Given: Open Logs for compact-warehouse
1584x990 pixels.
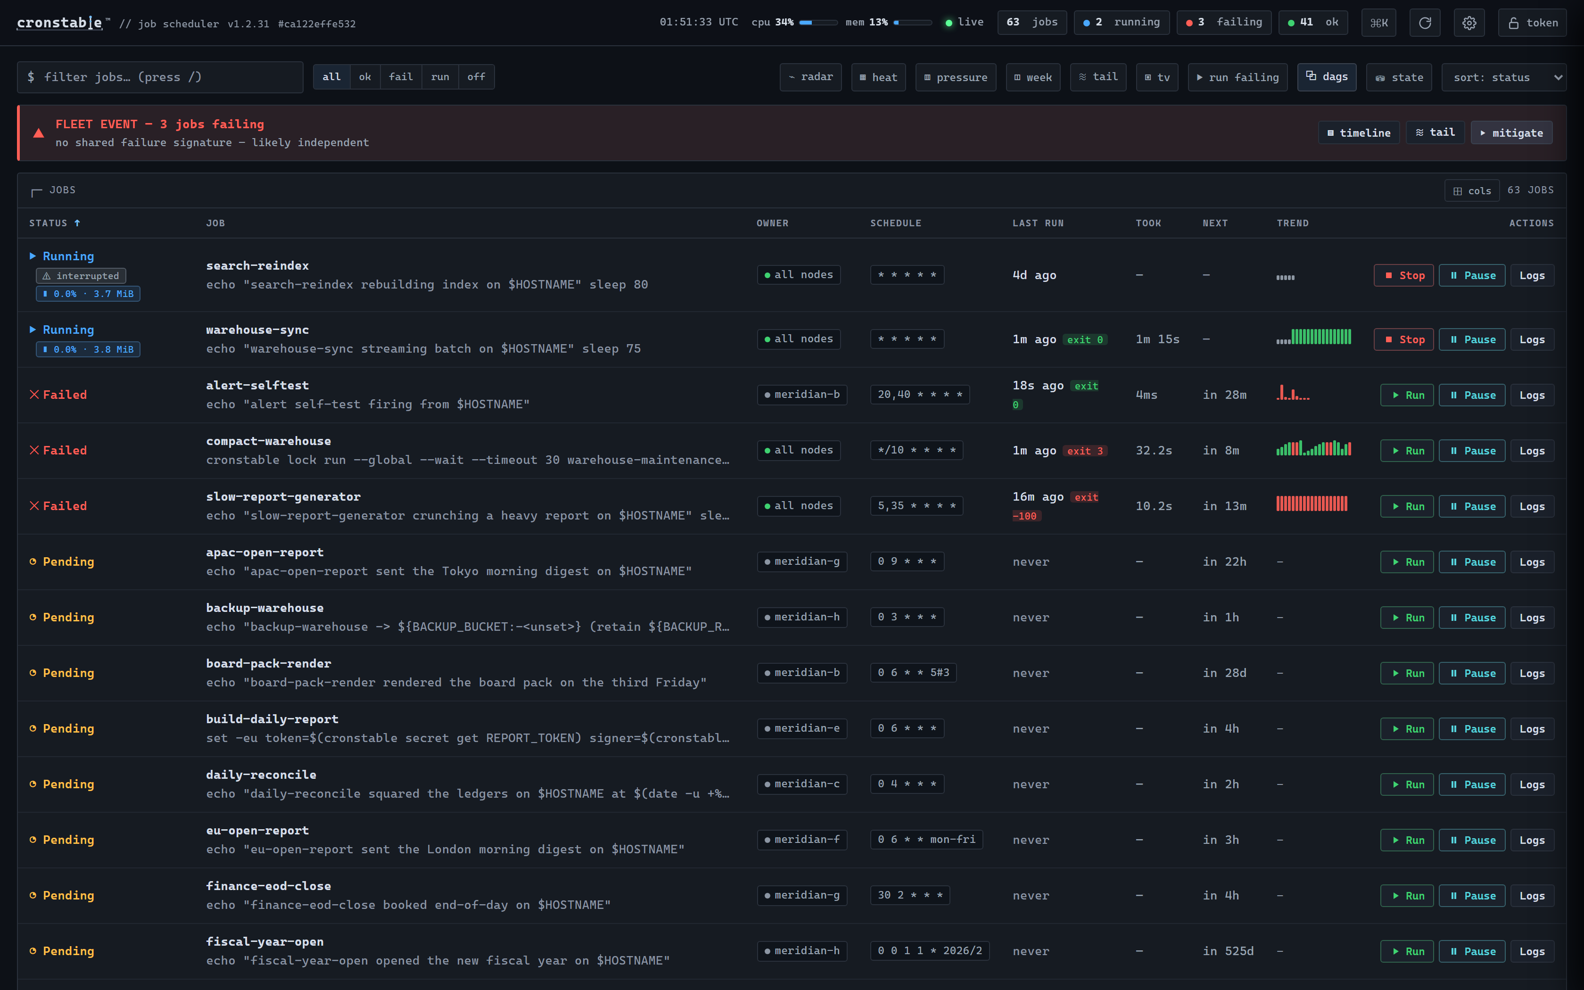Looking at the screenshot, I should (x=1532, y=451).
